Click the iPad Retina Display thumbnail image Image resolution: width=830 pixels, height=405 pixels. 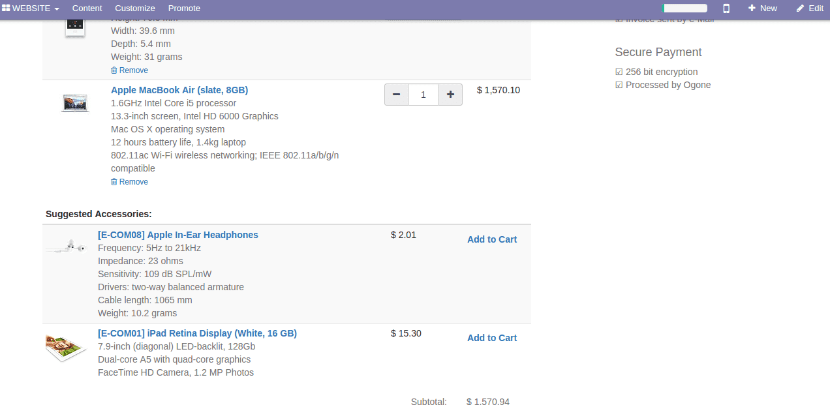(x=66, y=347)
